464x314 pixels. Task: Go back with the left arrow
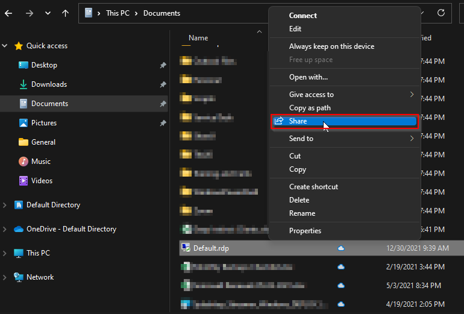click(x=8, y=13)
